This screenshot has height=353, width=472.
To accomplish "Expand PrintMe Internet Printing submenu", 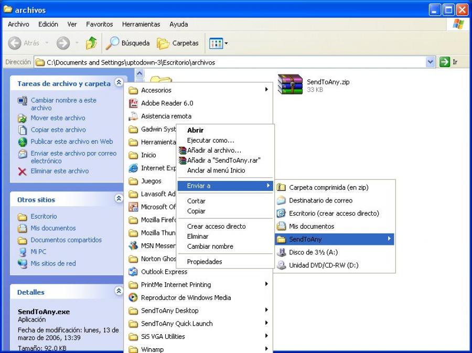I will click(x=198, y=285).
